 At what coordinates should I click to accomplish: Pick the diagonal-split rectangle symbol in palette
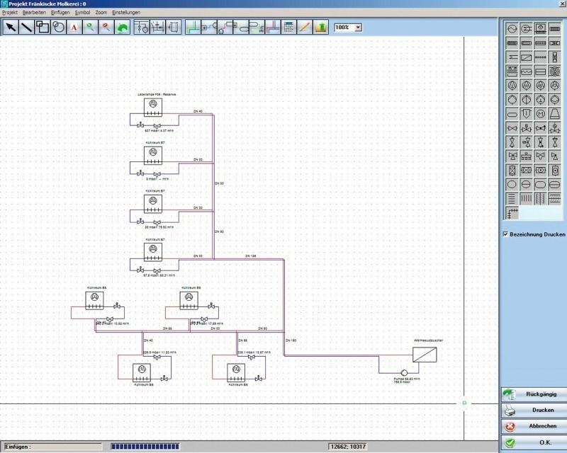coord(526,57)
